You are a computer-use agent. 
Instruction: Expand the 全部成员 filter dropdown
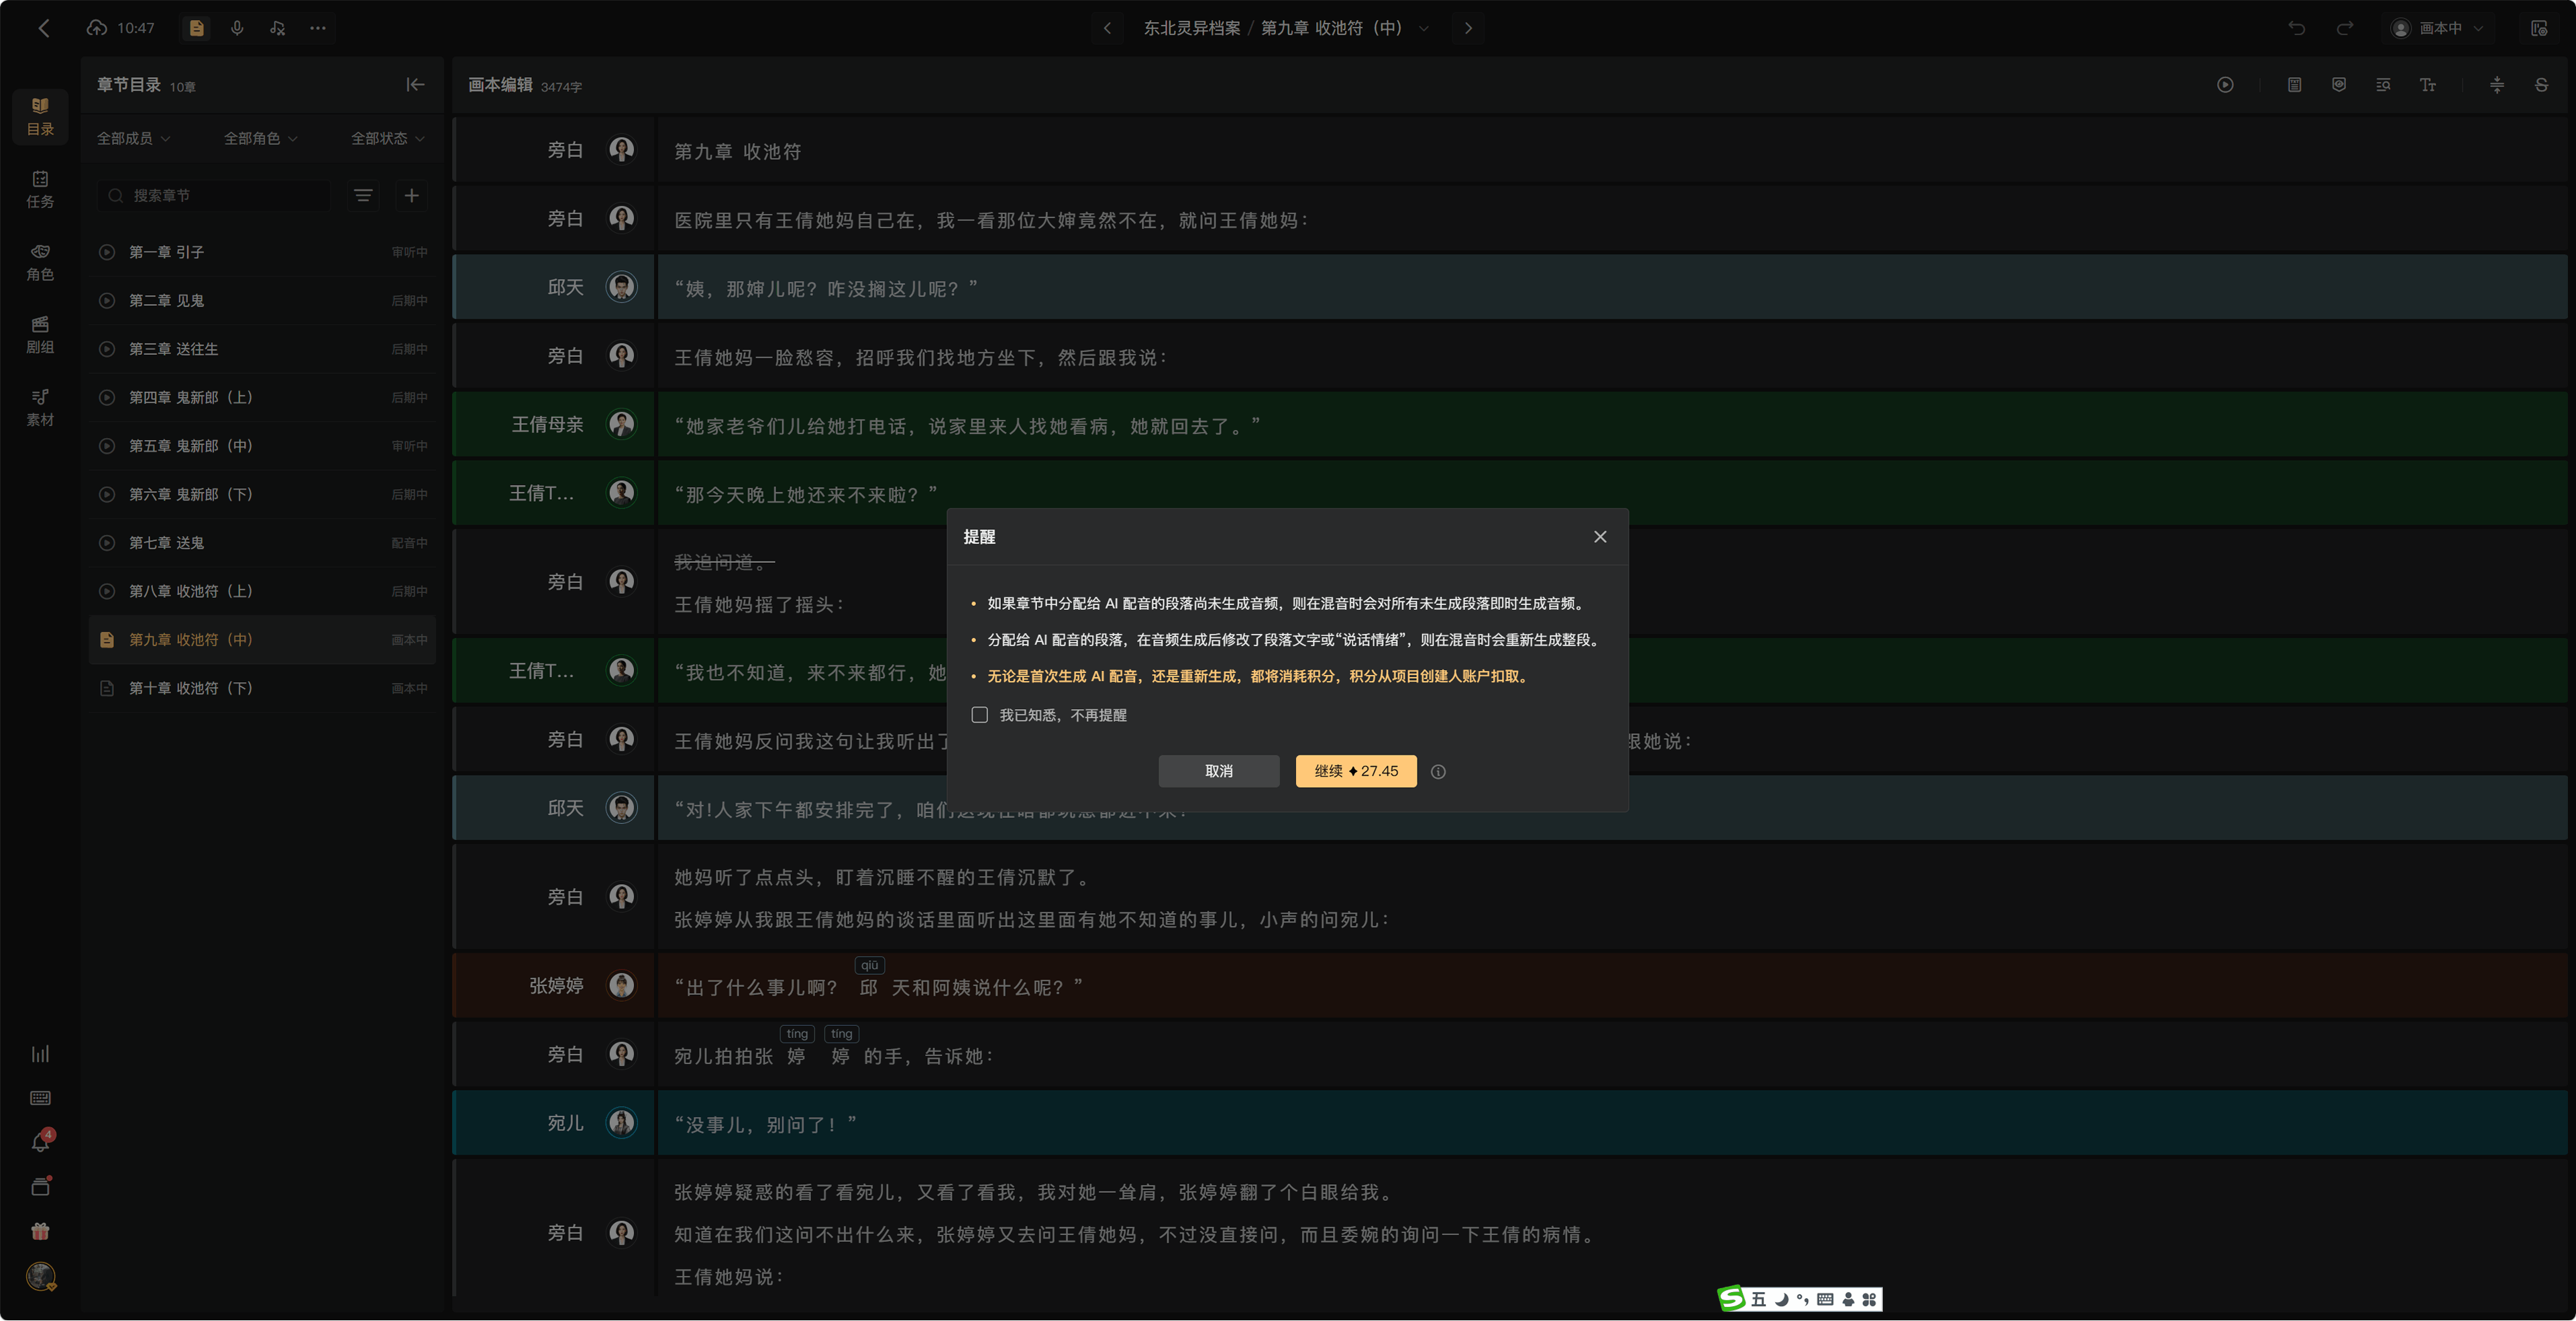(x=133, y=138)
